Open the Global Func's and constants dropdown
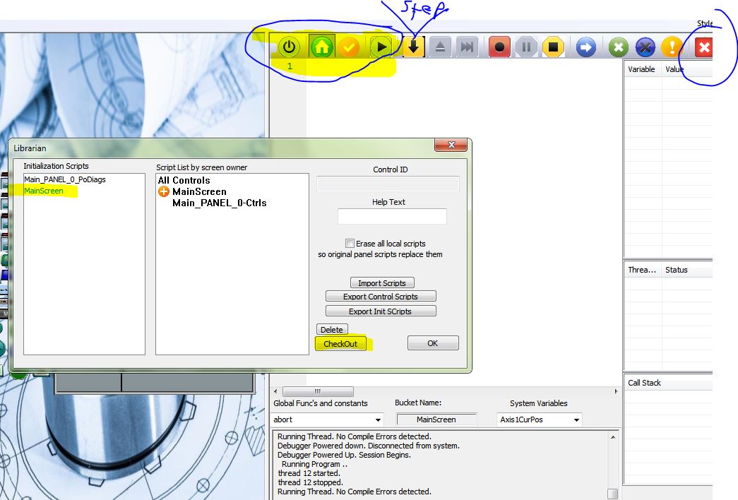 pyautogui.click(x=378, y=419)
